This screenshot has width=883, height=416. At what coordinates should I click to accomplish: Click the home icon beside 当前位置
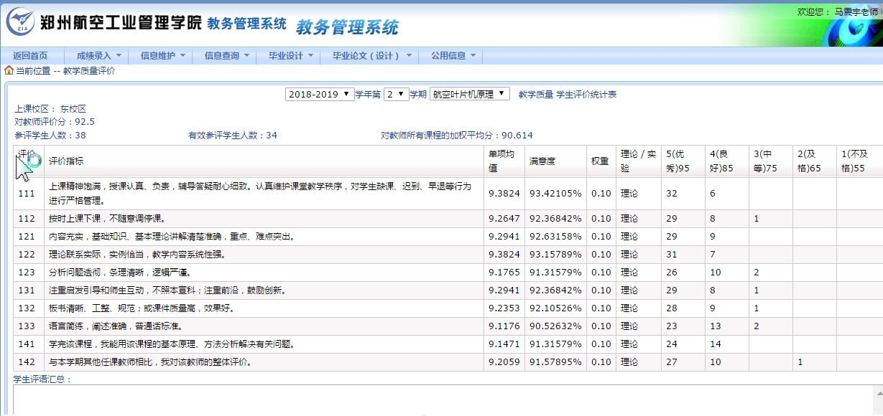pyautogui.click(x=9, y=70)
